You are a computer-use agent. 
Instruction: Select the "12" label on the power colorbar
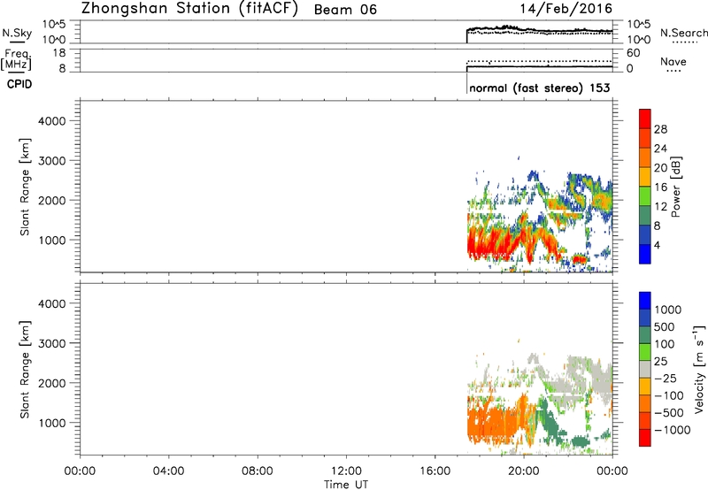660,207
